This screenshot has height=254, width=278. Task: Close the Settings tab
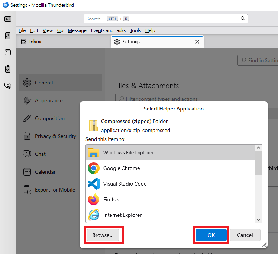coord(197,42)
